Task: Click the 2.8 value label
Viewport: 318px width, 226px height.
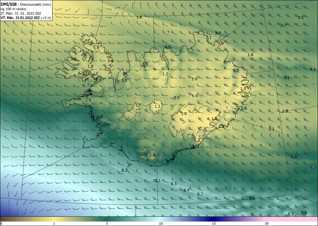Action: pos(244,108)
